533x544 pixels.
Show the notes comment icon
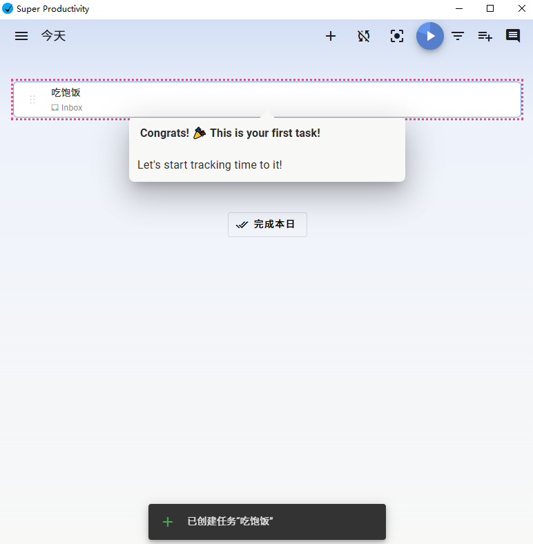(512, 36)
